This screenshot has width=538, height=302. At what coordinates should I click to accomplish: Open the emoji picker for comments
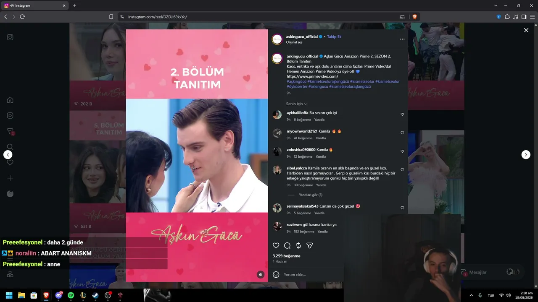276,275
